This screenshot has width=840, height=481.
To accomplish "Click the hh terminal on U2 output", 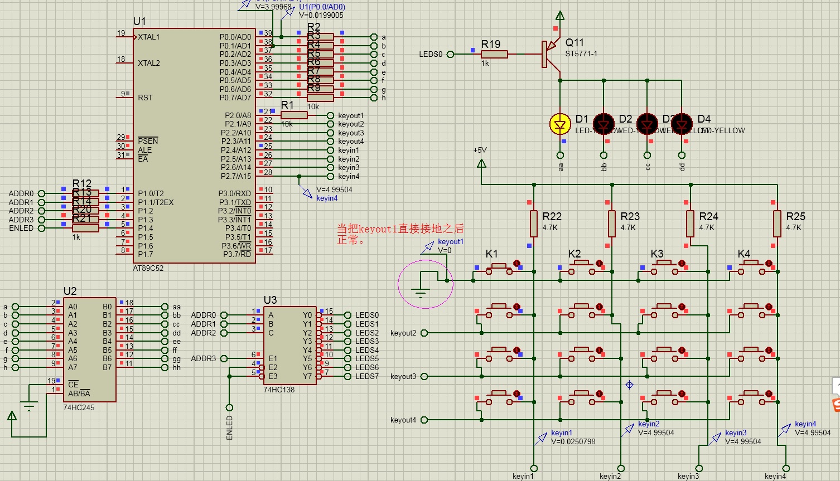I will pos(165,367).
